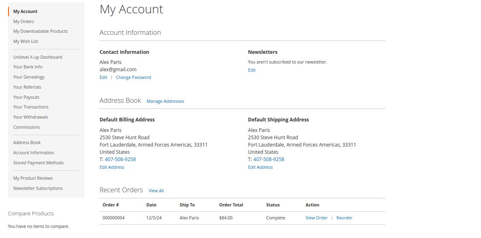
Task: View Your Genealogy page
Action: tap(29, 77)
